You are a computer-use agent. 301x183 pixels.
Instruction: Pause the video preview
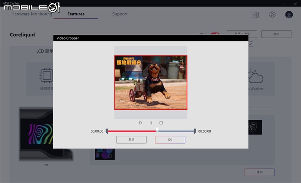click(x=151, y=123)
